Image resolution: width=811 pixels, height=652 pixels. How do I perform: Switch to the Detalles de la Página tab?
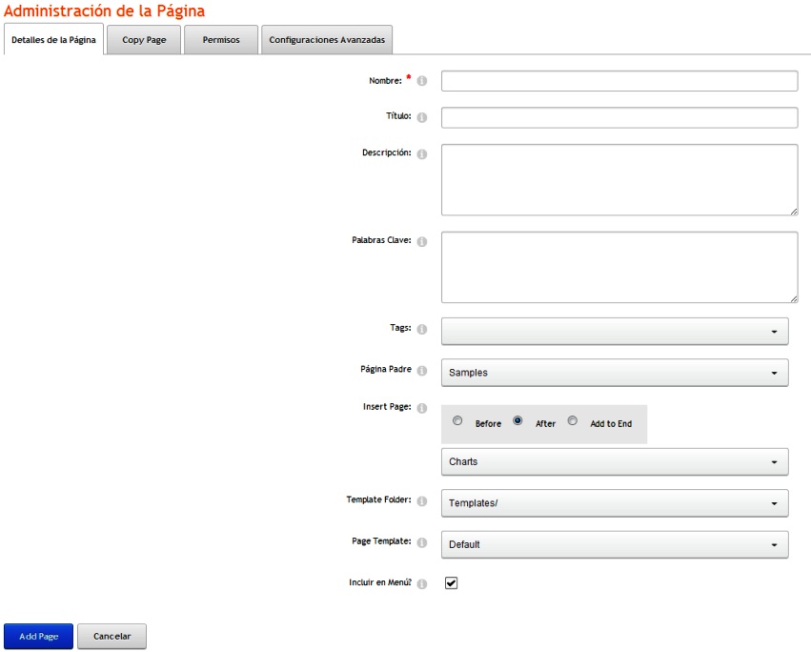pos(53,39)
